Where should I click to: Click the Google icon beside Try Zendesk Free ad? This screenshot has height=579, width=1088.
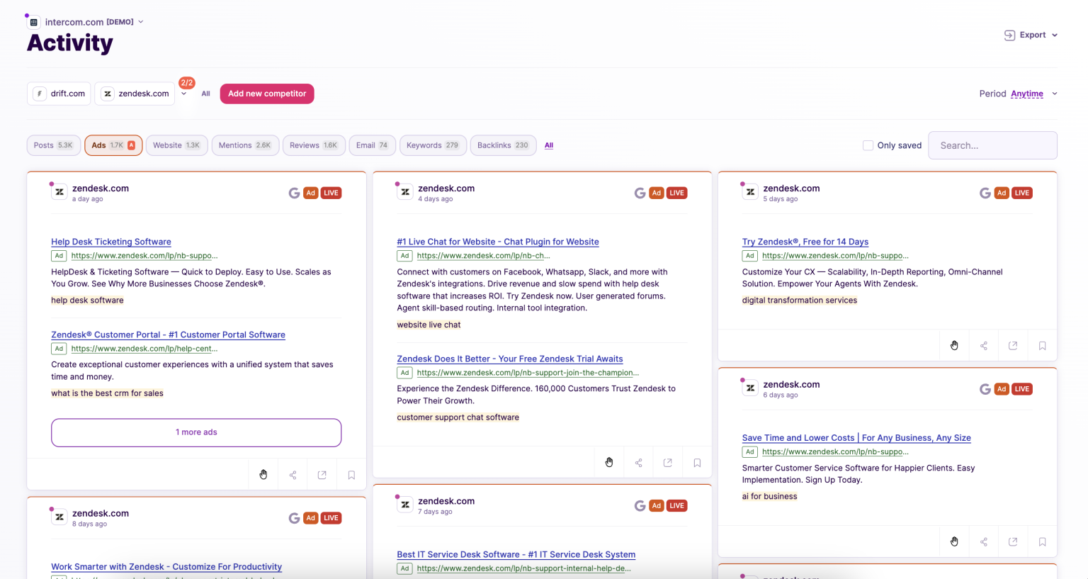985,192
